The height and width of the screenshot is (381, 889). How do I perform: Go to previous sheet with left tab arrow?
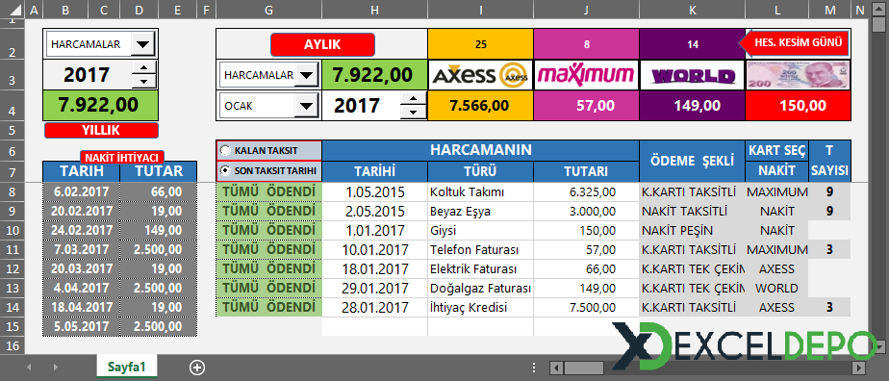click(x=30, y=368)
